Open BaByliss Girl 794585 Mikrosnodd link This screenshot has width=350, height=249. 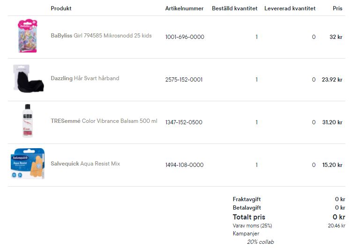101,36
